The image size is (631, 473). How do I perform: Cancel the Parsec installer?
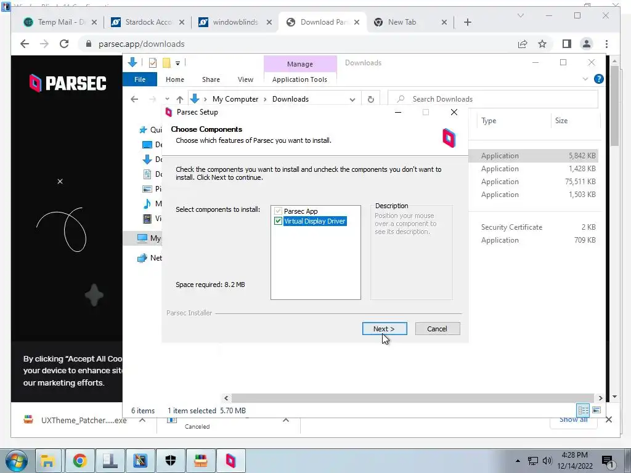coord(437,329)
